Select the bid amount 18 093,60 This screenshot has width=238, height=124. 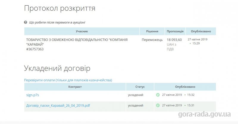174,40
